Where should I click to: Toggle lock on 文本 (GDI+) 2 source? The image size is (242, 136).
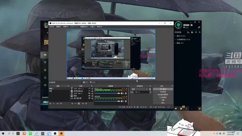(92, 89)
